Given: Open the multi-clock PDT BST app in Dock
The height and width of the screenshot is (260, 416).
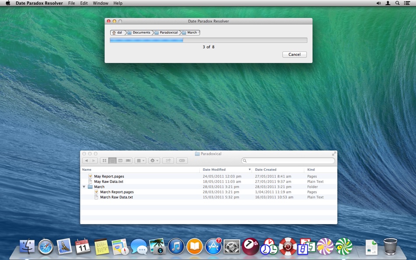Looking at the screenshot, I should pos(269,246).
